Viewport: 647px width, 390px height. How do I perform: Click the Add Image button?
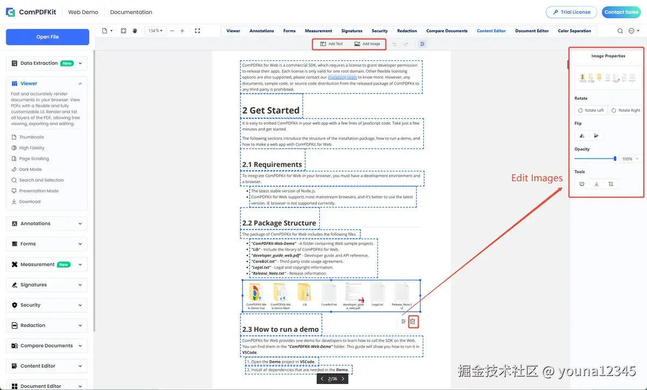[367, 44]
